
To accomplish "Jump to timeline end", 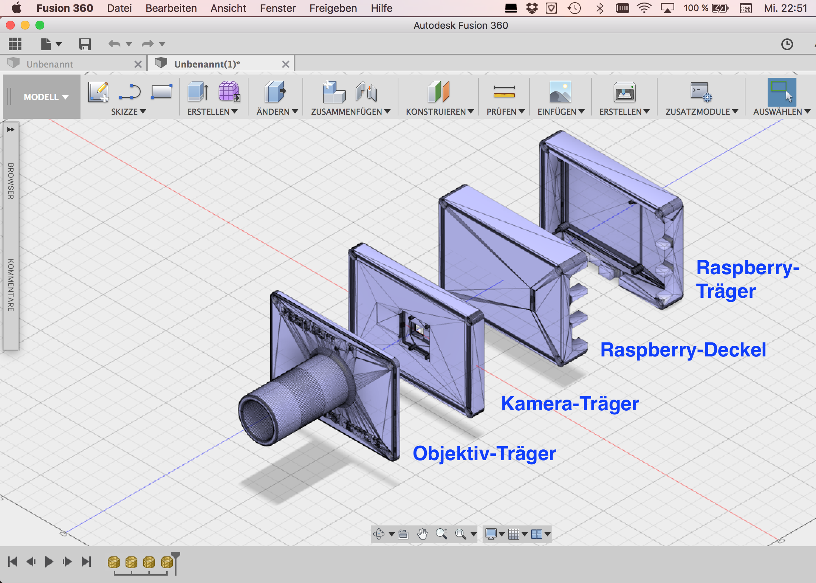I will click(x=86, y=562).
